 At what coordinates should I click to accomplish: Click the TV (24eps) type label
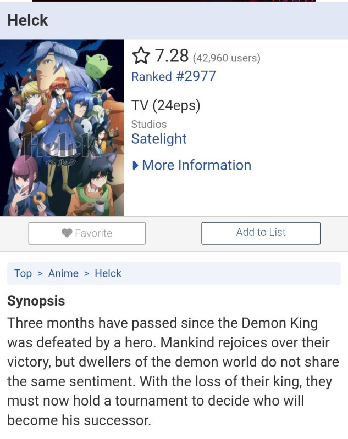pos(166,106)
